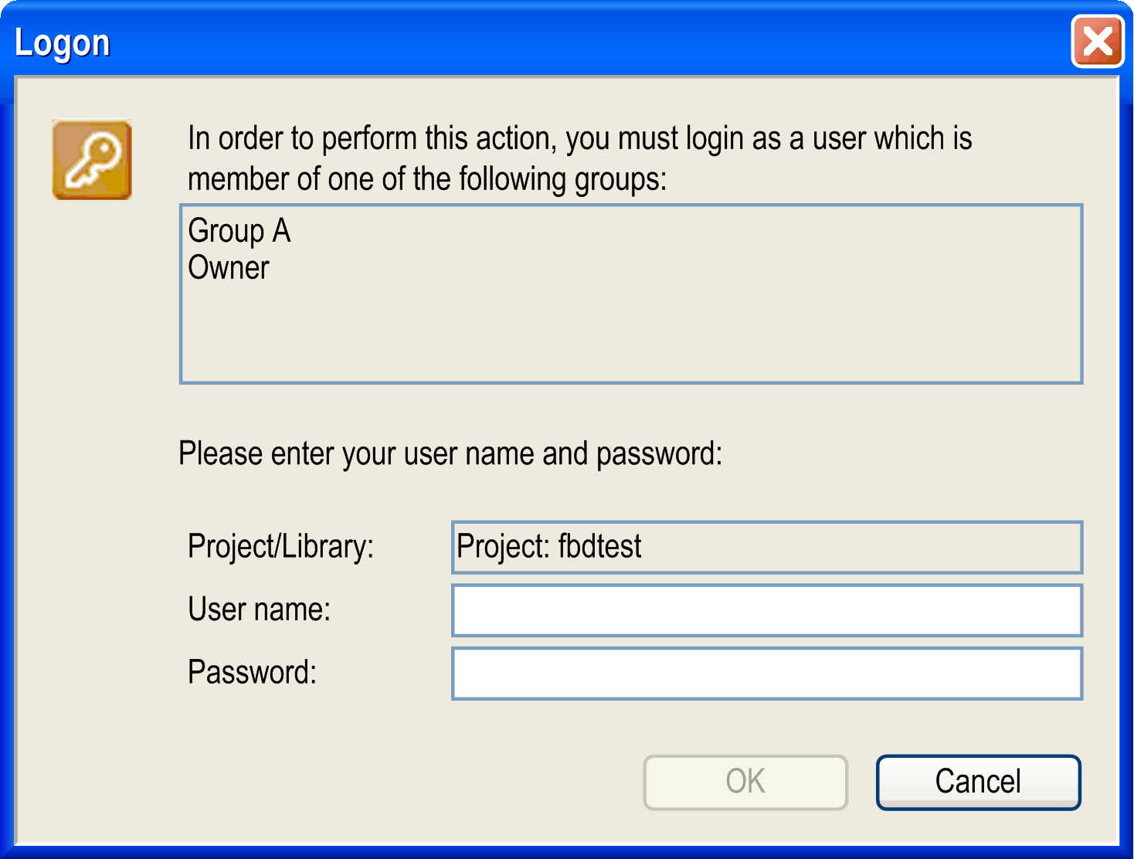Focus the Password input field

767,674
